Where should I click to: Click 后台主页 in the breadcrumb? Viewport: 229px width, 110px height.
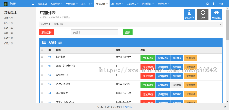tap(46, 24)
